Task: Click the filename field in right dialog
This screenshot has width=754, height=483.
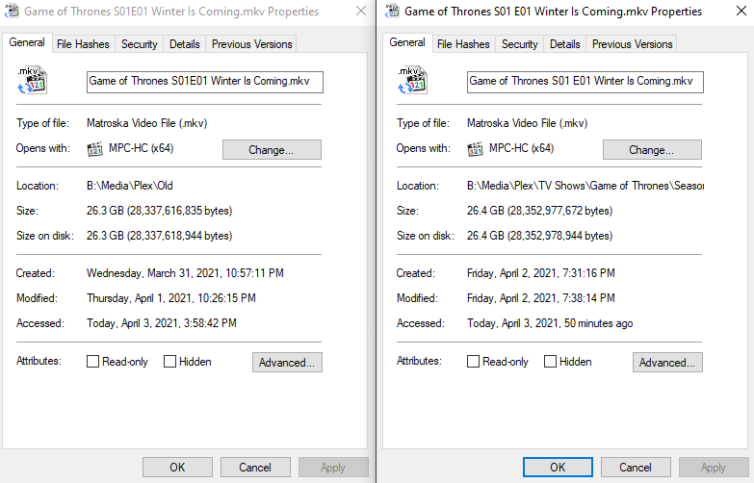Action: tap(585, 82)
